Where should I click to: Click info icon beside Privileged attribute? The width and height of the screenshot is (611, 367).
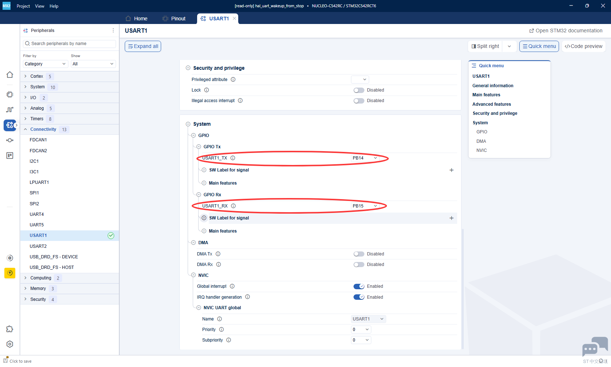[233, 80]
